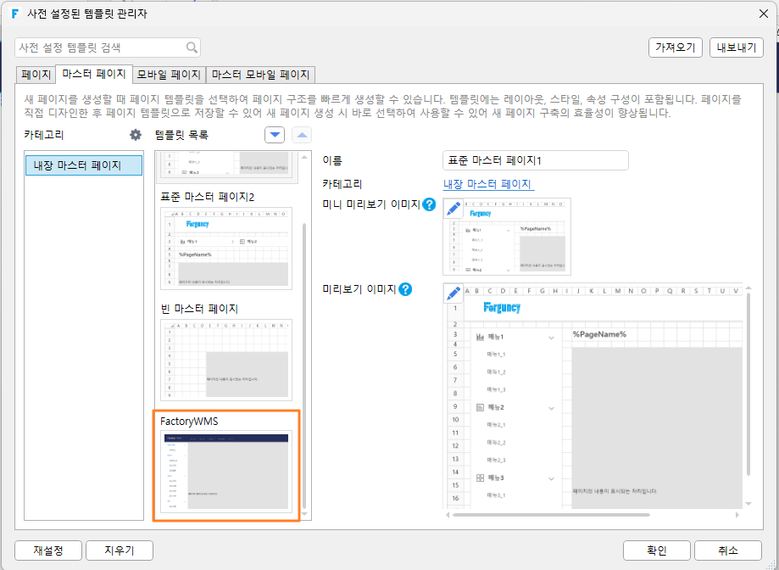
Task: Switch to the 모바일 페이지 tab
Action: tap(169, 75)
